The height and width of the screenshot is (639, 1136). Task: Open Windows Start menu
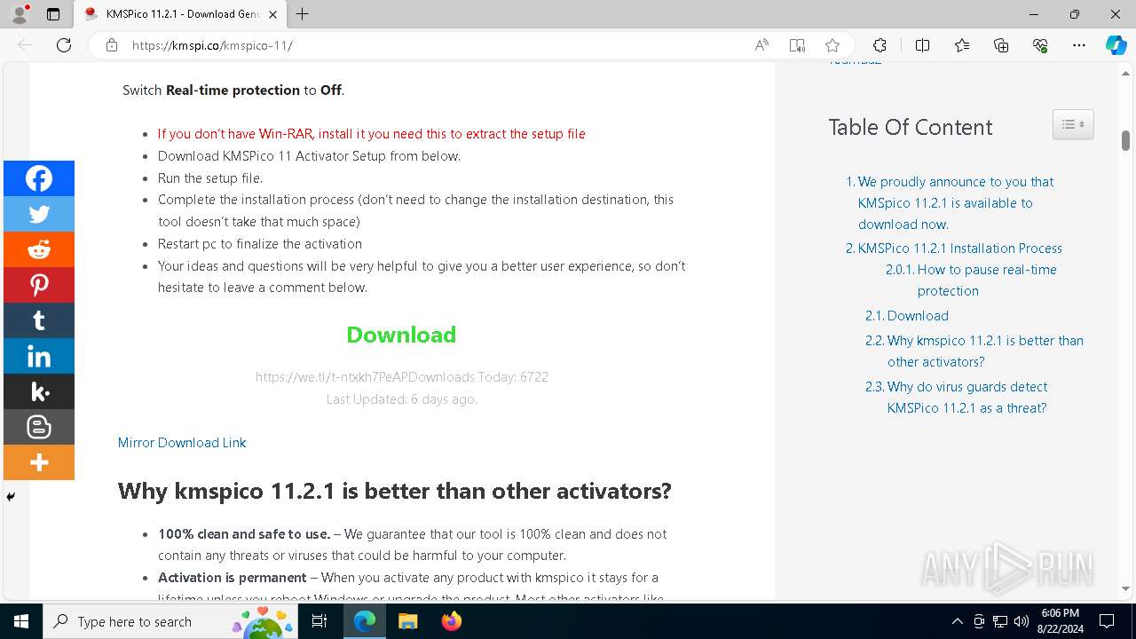coord(21,621)
